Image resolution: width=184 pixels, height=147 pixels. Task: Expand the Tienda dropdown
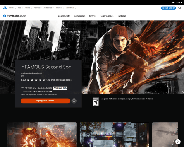(12, 8)
